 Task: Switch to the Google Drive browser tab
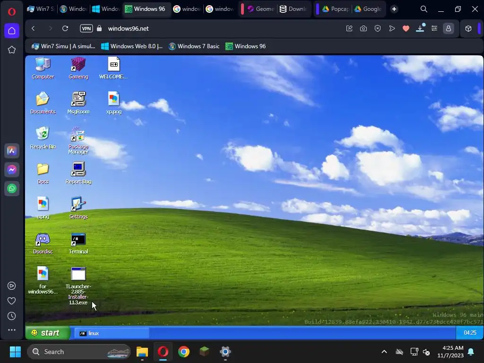click(368, 9)
